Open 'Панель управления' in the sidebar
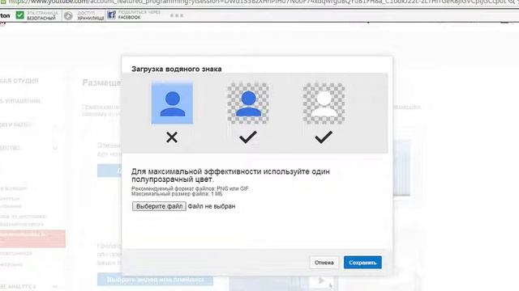This screenshot has width=519, height=291. (x=20, y=101)
